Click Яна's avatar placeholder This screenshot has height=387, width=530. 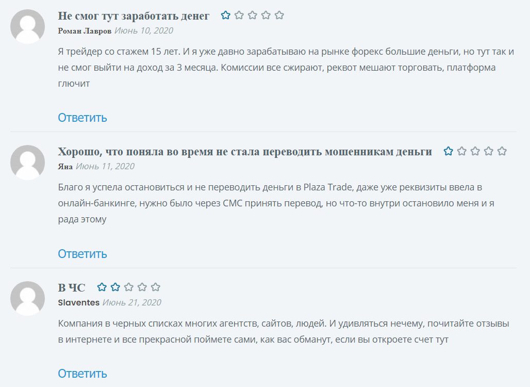coord(28,163)
